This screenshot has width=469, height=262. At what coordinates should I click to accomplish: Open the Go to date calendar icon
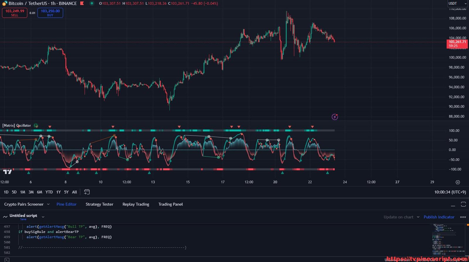[87, 192]
